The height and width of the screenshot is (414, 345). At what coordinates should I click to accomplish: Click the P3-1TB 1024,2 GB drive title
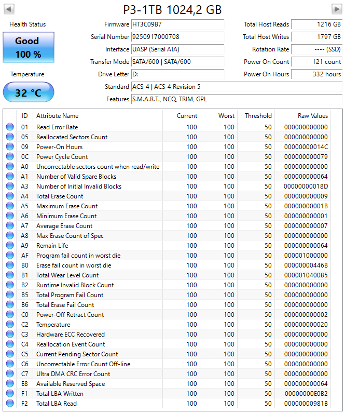(172, 10)
